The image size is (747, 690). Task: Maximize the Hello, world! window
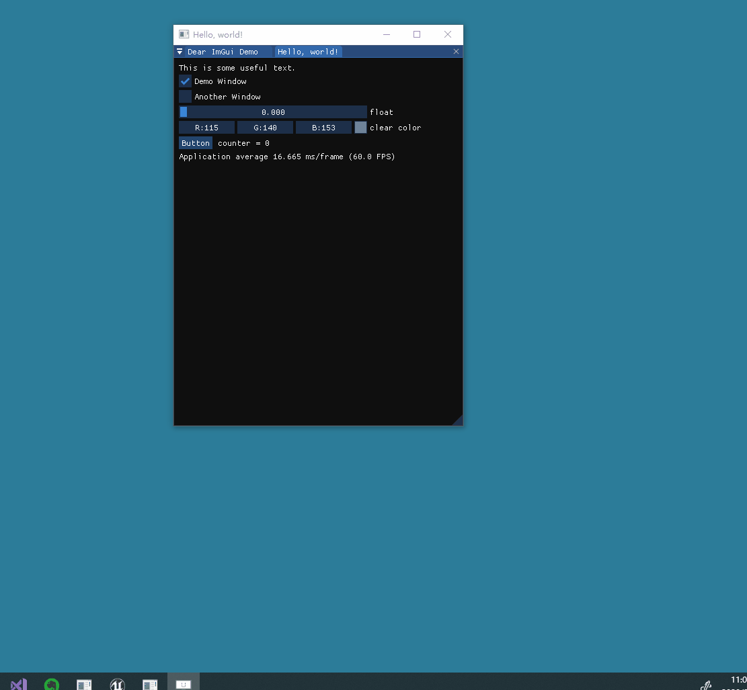[x=417, y=34]
